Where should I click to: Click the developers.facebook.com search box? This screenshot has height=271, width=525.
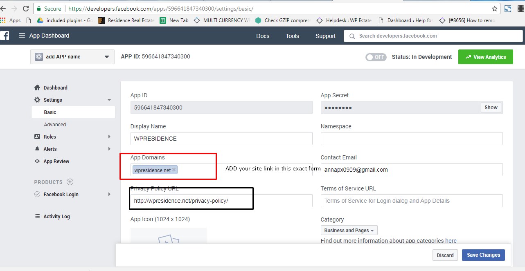click(433, 36)
